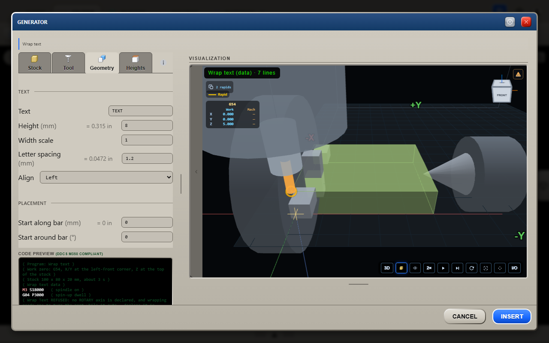This screenshot has height=343, width=549.
Task: Click the center view crosshair icon
Action: 500,268
